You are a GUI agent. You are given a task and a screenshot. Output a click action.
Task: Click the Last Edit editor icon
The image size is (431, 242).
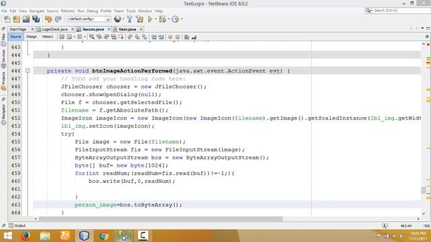[x=62, y=37]
